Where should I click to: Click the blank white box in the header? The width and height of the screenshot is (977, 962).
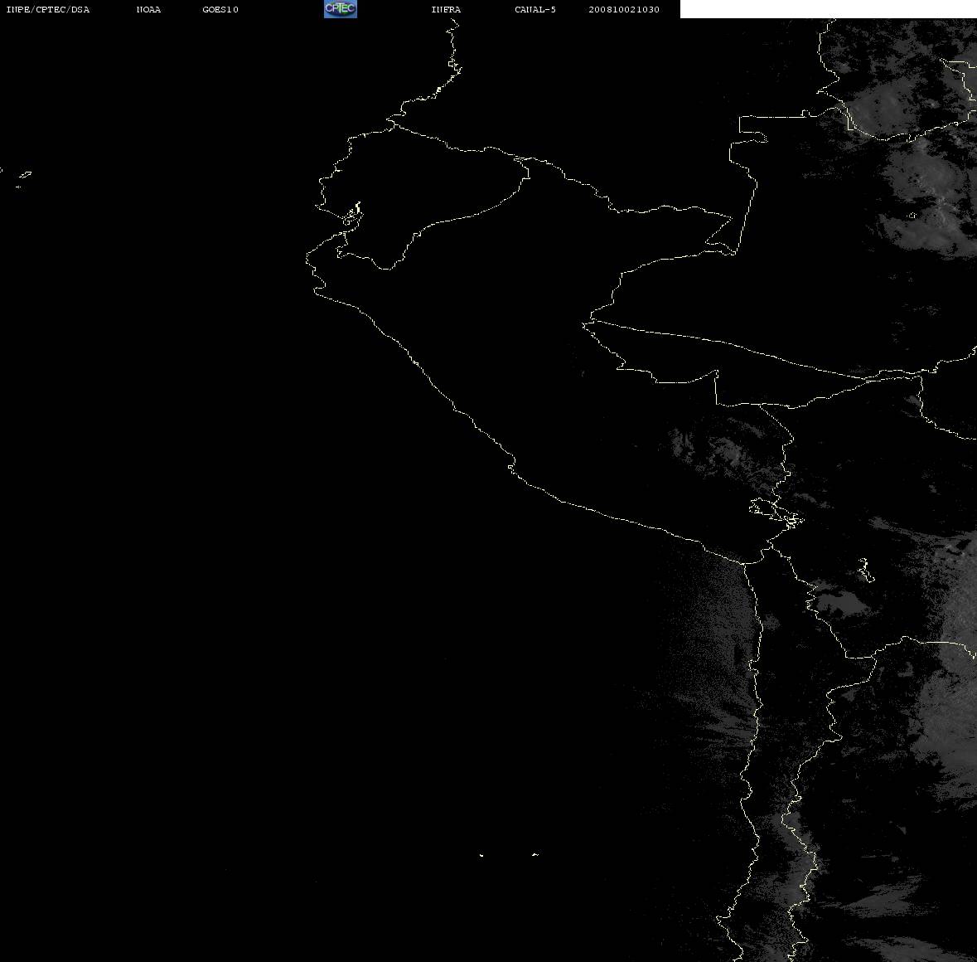(x=828, y=9)
